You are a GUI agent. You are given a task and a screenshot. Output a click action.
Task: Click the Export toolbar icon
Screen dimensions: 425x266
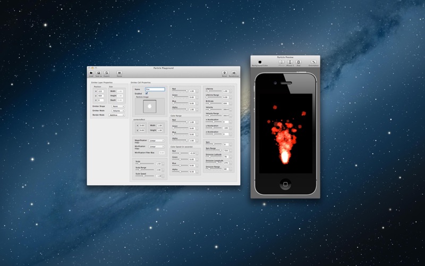tap(107, 73)
